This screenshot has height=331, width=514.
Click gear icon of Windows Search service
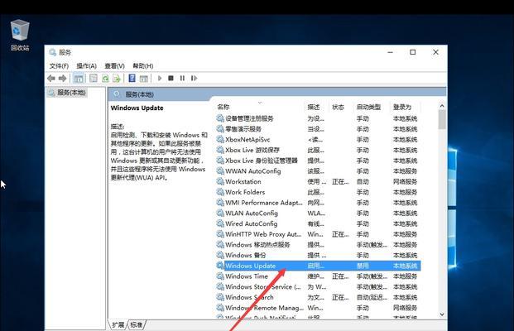coord(220,297)
